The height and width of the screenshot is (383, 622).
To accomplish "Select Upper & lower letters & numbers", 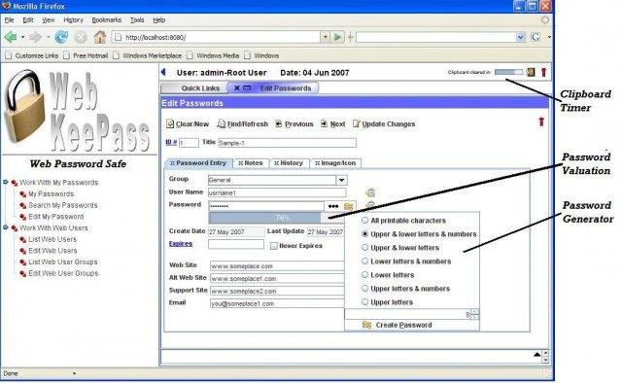I will 364,234.
